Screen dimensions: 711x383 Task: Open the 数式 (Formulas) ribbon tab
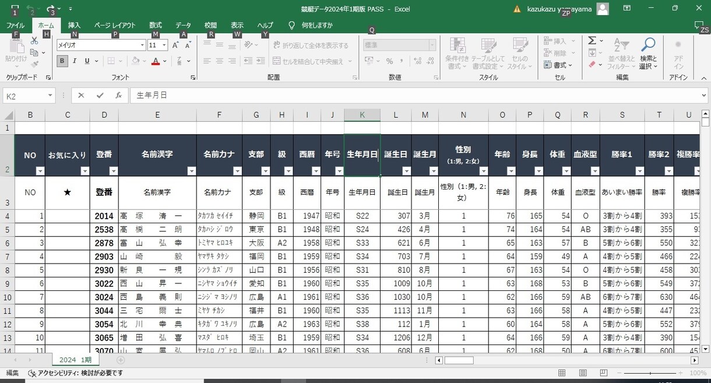pyautogui.click(x=155, y=26)
